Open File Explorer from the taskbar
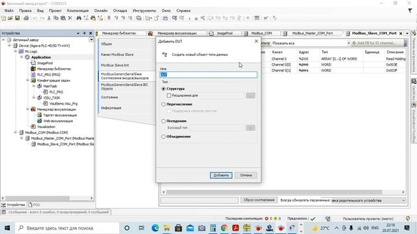The height and width of the screenshot is (234, 417). tap(167, 228)
